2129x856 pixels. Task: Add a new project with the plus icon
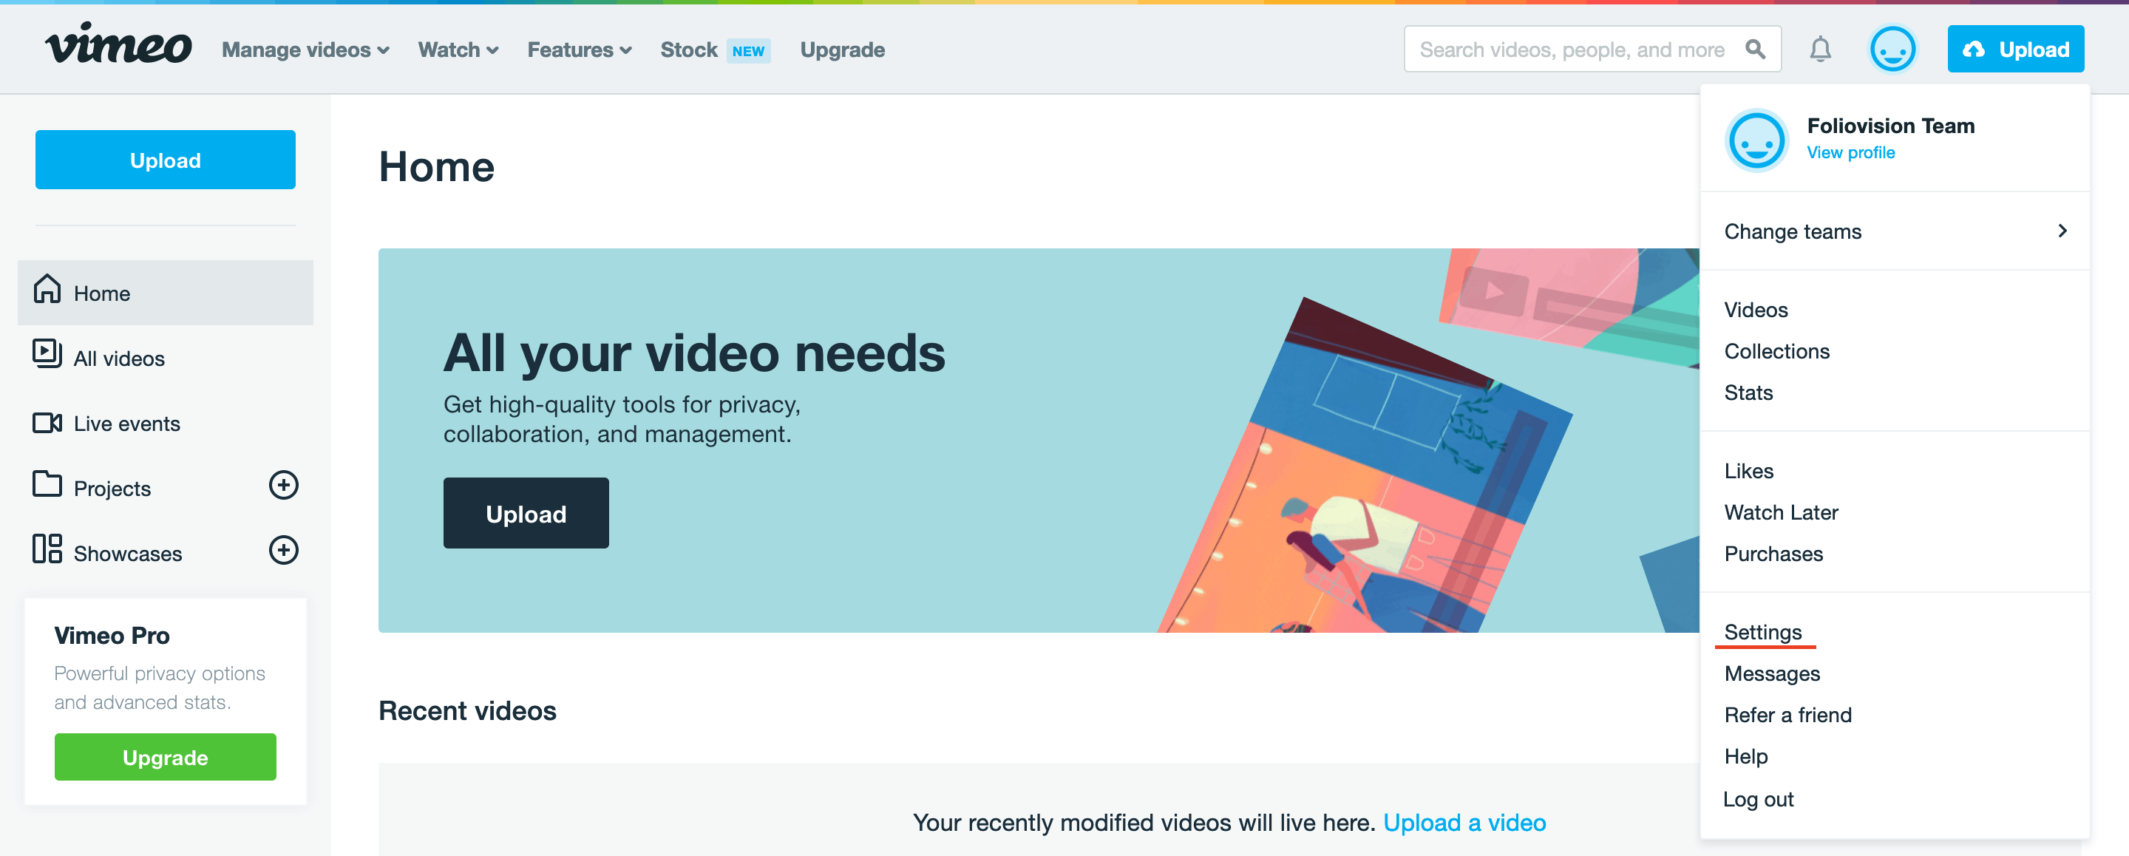pyautogui.click(x=283, y=485)
